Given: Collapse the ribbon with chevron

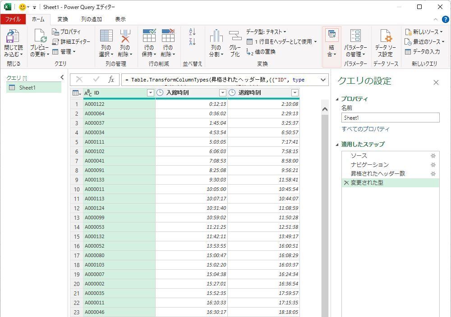Looking at the screenshot, I should (436, 19).
